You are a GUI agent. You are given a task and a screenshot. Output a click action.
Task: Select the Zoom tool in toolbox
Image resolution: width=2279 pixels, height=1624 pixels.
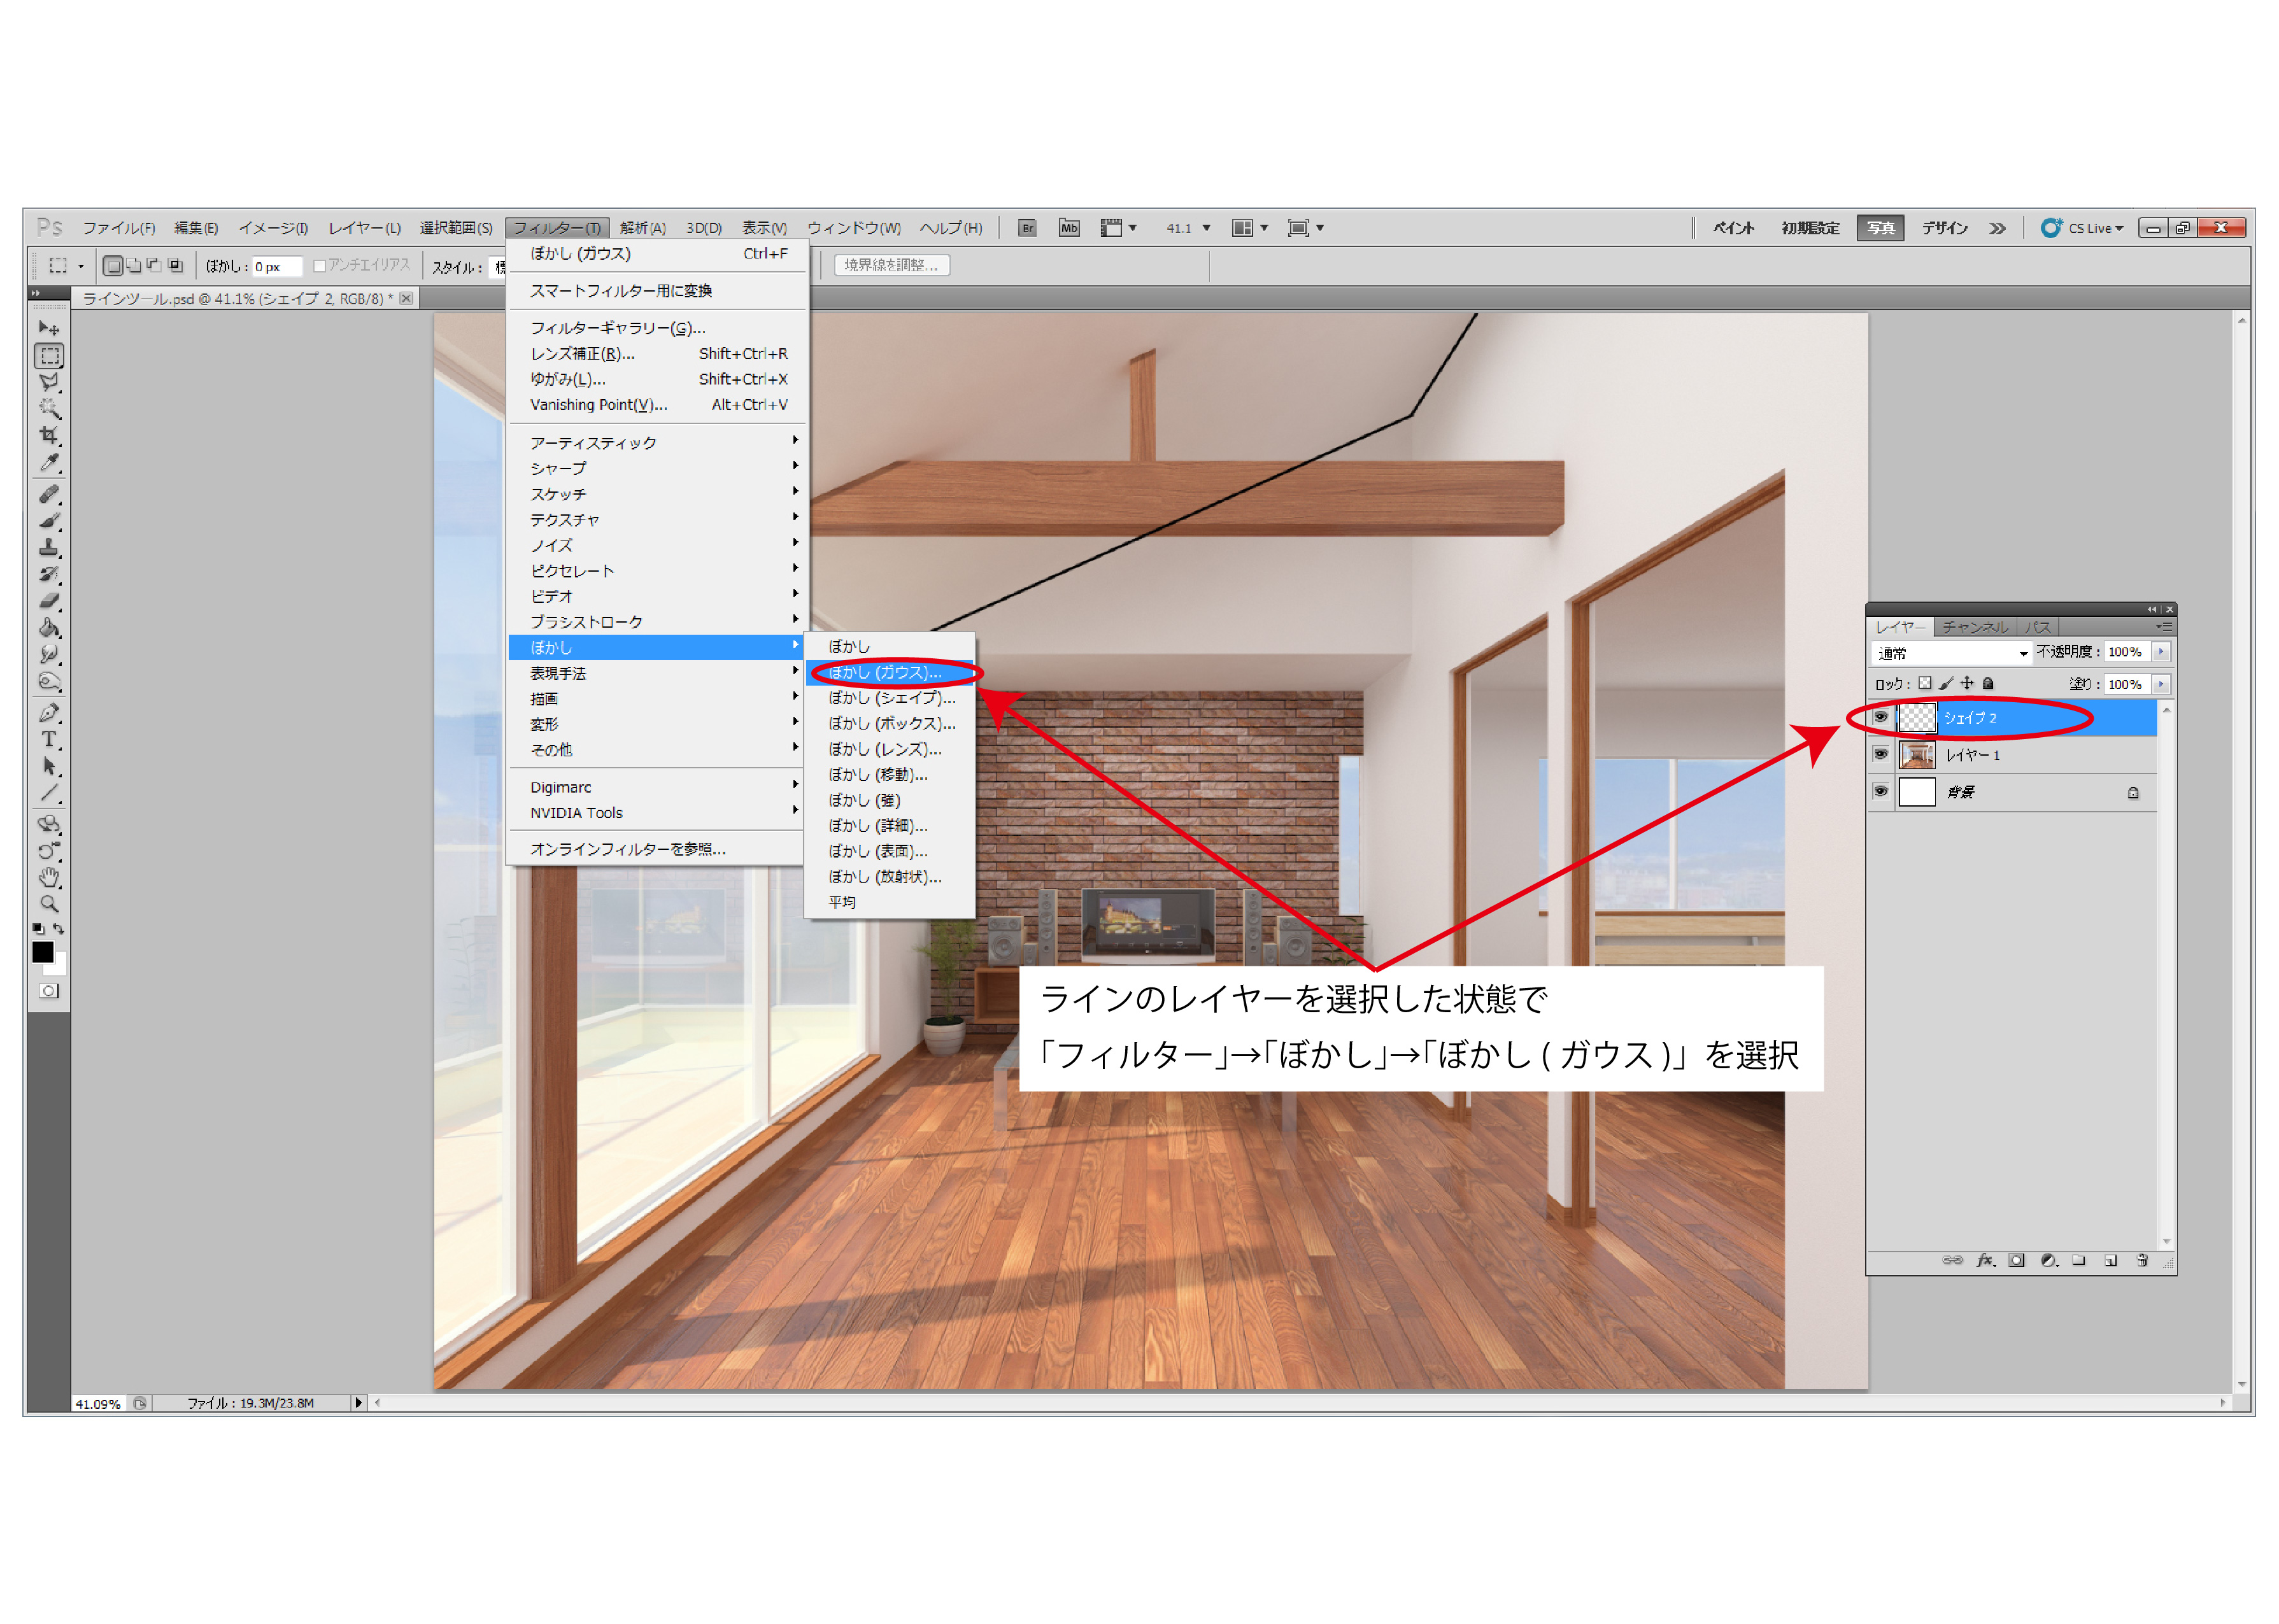[48, 904]
